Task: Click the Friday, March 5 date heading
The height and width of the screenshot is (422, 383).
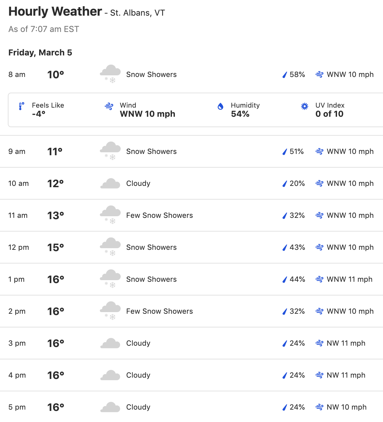Action: point(40,53)
